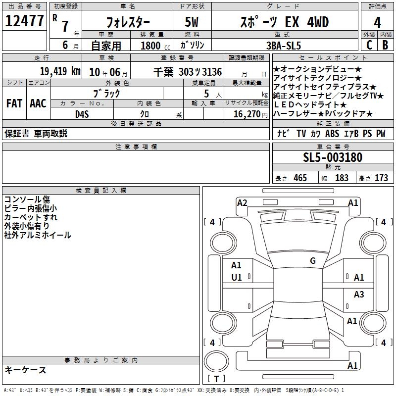Click the lot number 12477

point(24,21)
